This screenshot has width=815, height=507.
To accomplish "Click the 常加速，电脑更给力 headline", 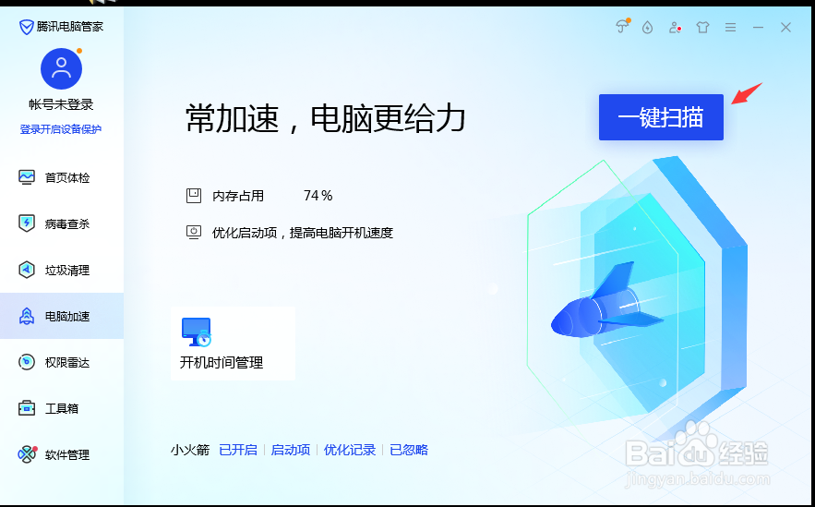I will [326, 118].
